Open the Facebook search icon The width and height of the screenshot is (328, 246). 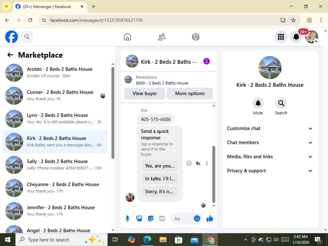coord(27,37)
